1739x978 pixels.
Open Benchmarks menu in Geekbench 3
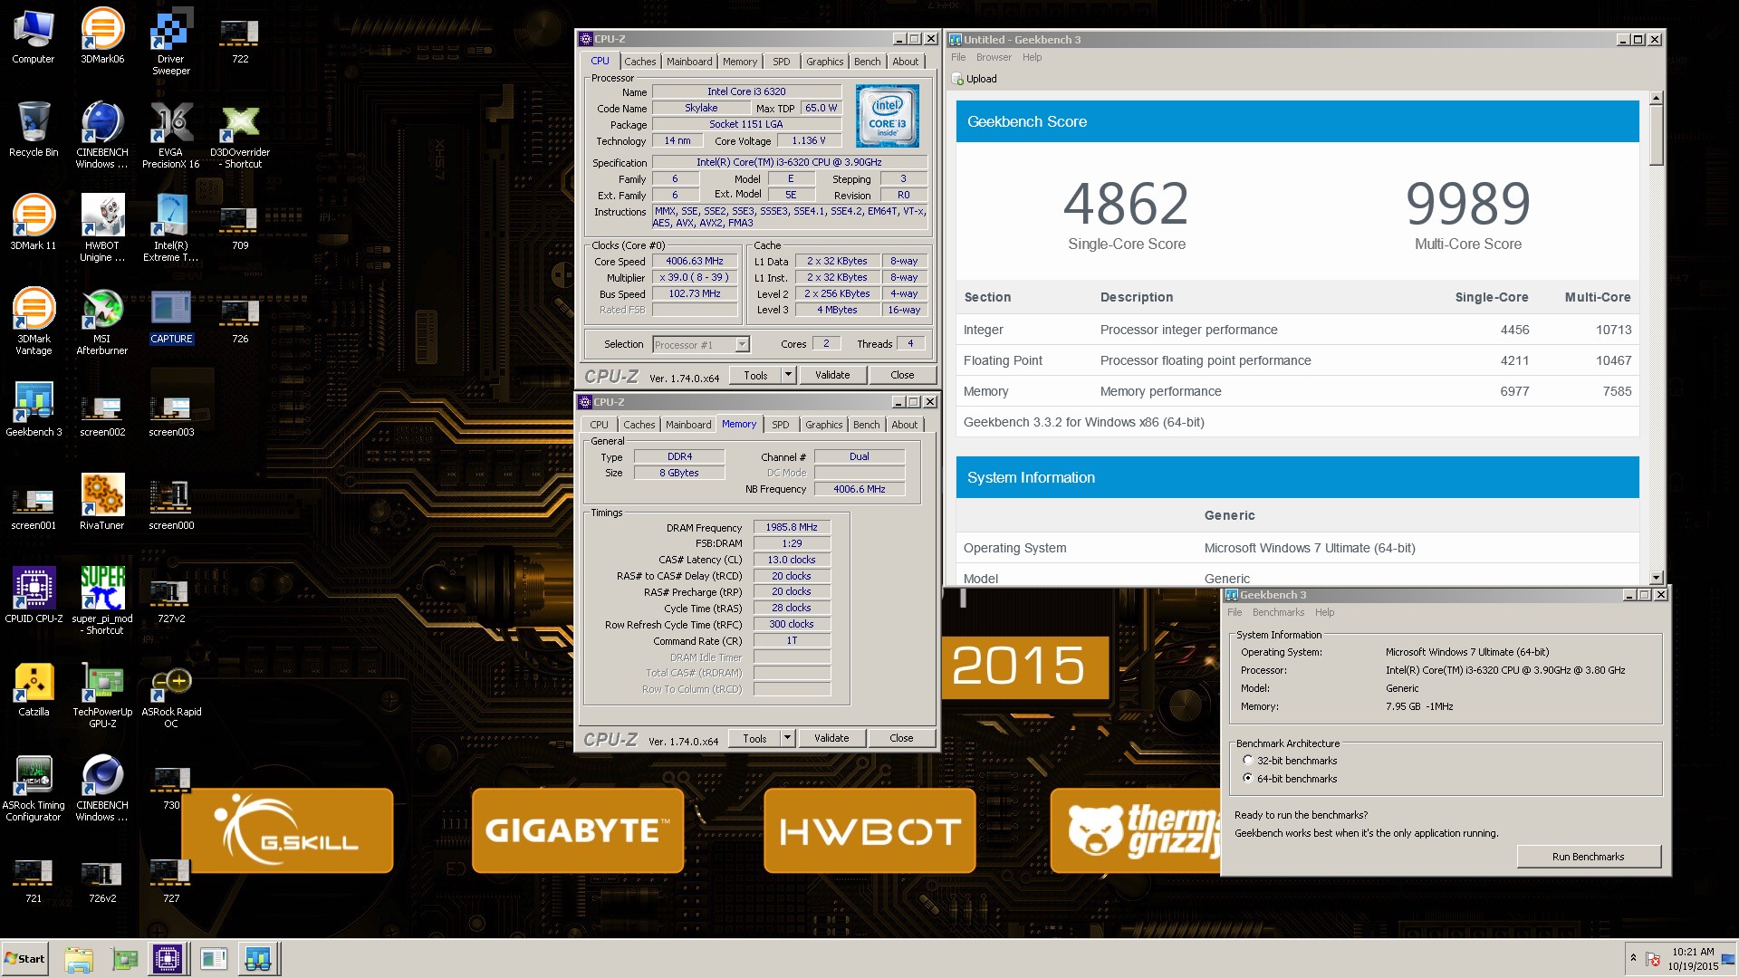[1278, 612]
